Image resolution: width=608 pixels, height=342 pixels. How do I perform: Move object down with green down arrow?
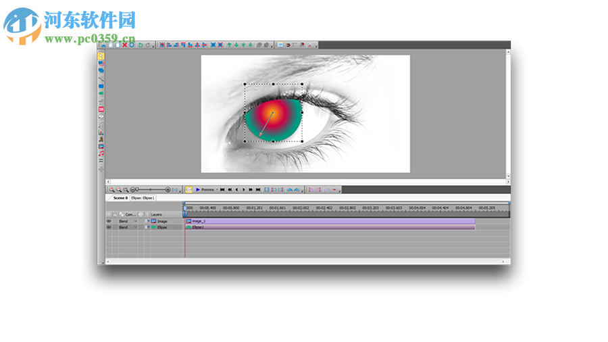[236, 45]
